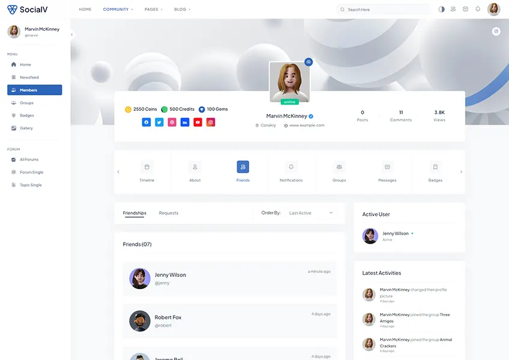The image size is (509, 360).
Task: Open the www.example.com website link
Action: (307, 125)
